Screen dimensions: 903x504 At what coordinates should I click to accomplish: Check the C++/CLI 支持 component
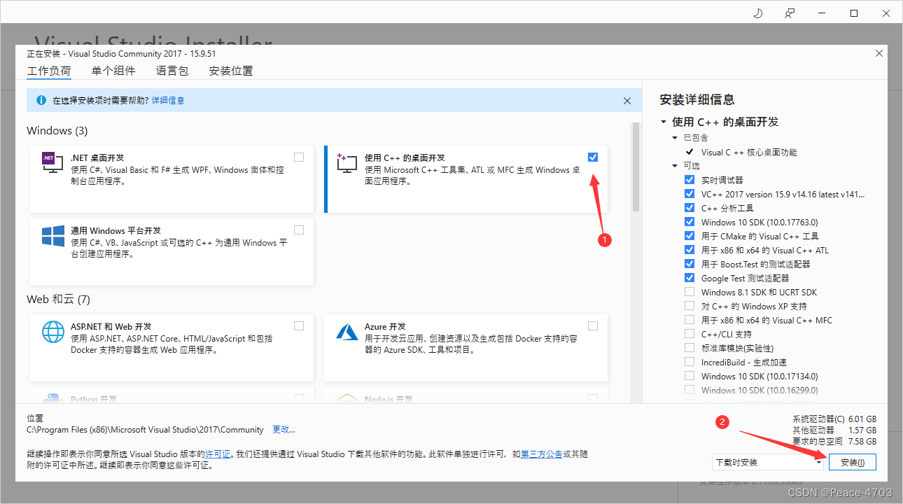click(x=689, y=334)
